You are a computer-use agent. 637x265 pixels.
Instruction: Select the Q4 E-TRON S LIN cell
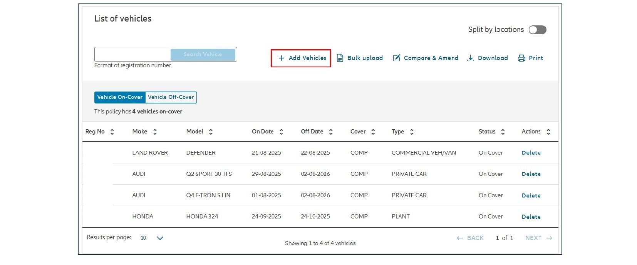coord(208,195)
